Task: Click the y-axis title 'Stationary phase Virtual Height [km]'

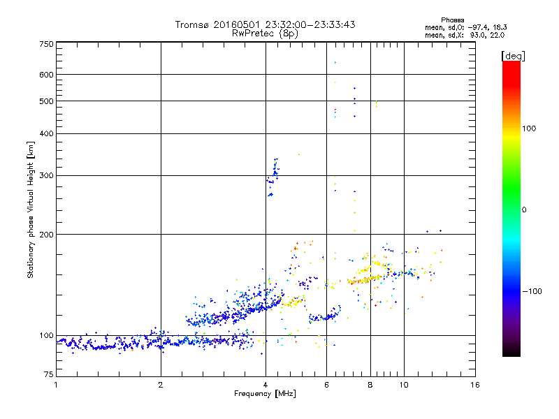Action: coord(30,209)
